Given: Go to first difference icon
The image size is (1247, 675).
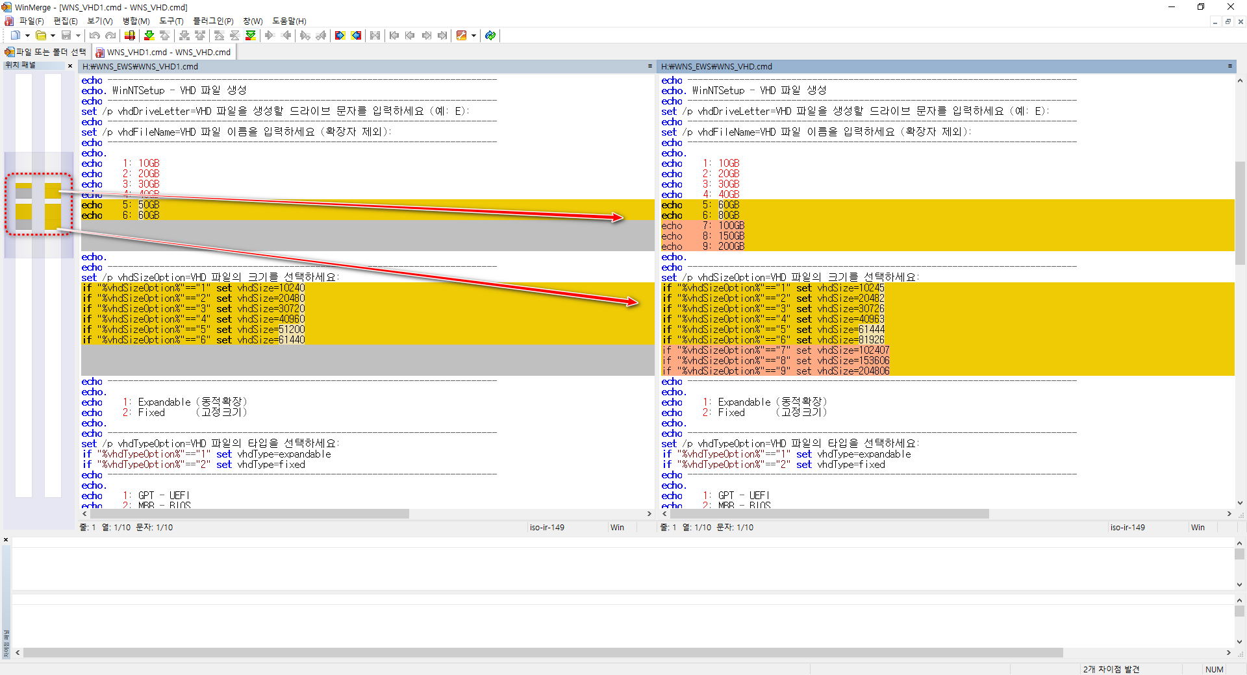Looking at the screenshot, I should point(220,36).
